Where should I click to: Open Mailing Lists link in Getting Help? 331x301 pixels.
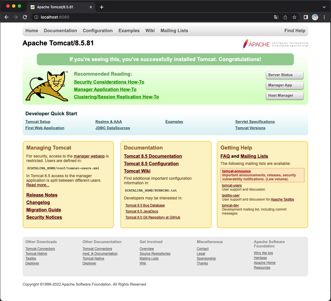254,156
